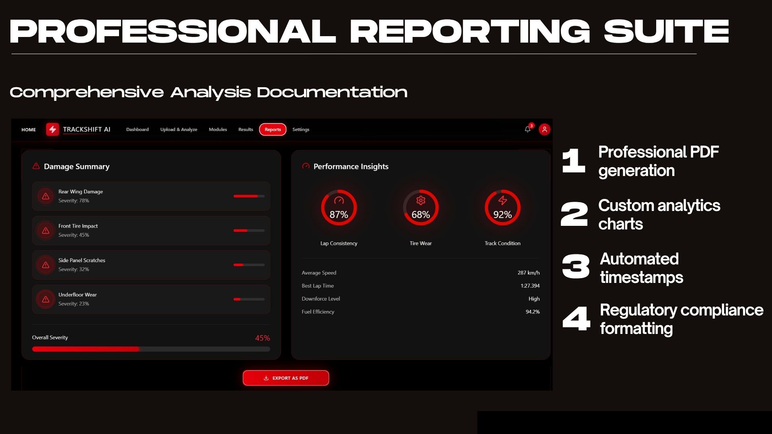This screenshot has height=434, width=772.
Task: Open the Settings nav item
Action: coord(301,129)
